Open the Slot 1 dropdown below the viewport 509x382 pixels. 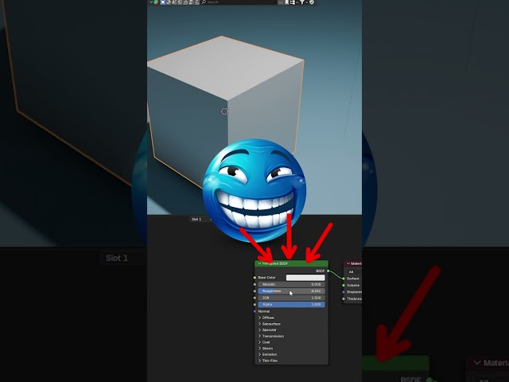[x=201, y=220]
